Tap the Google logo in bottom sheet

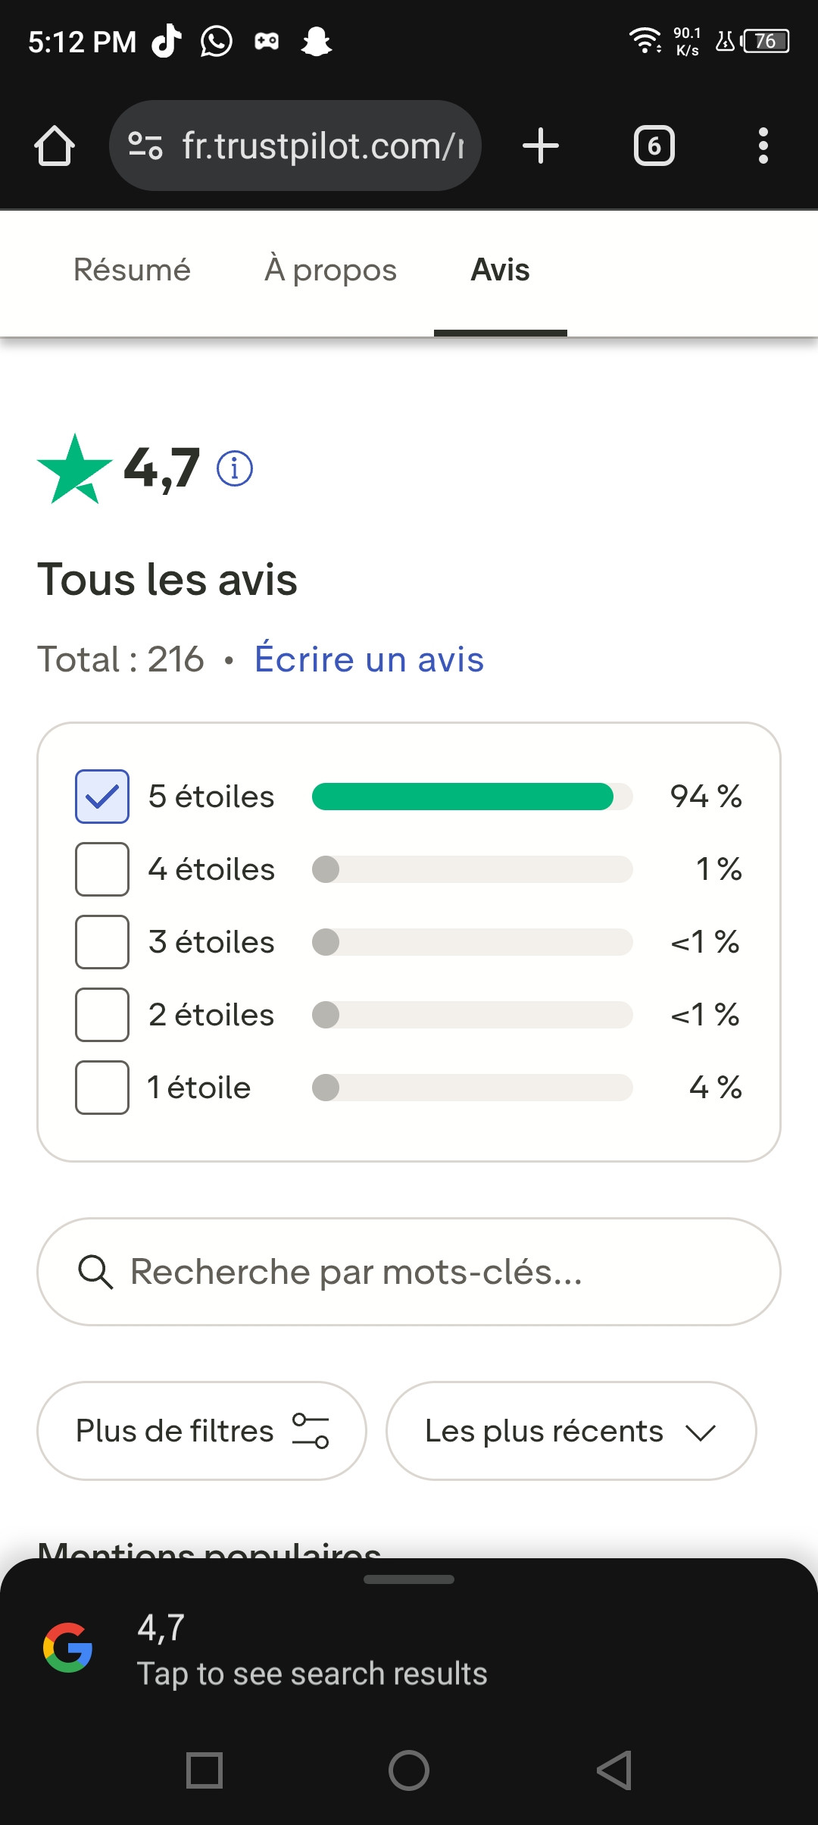[x=68, y=1648]
